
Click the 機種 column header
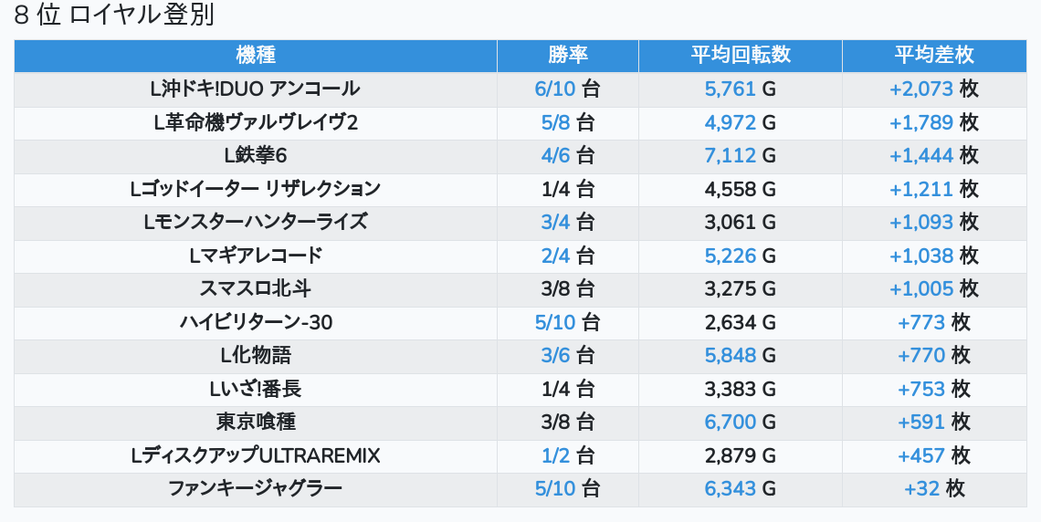point(255,56)
